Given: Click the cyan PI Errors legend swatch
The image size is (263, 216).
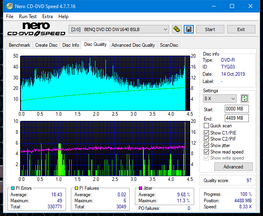Looking at the screenshot, I should click(13, 188).
